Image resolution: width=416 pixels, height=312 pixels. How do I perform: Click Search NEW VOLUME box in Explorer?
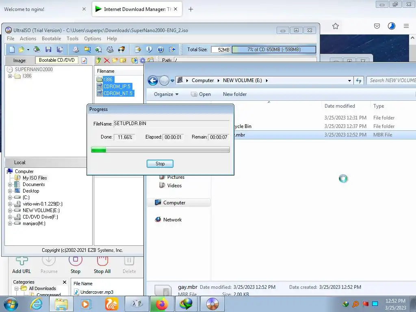click(392, 80)
